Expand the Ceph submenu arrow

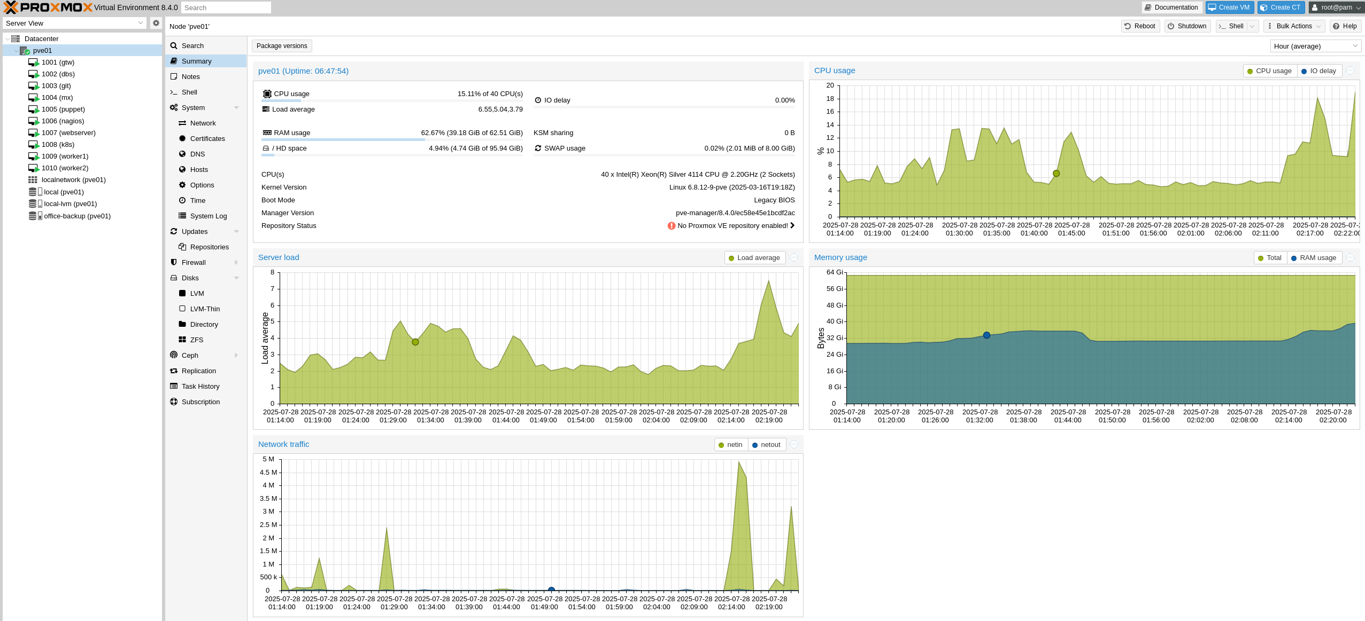pos(236,356)
